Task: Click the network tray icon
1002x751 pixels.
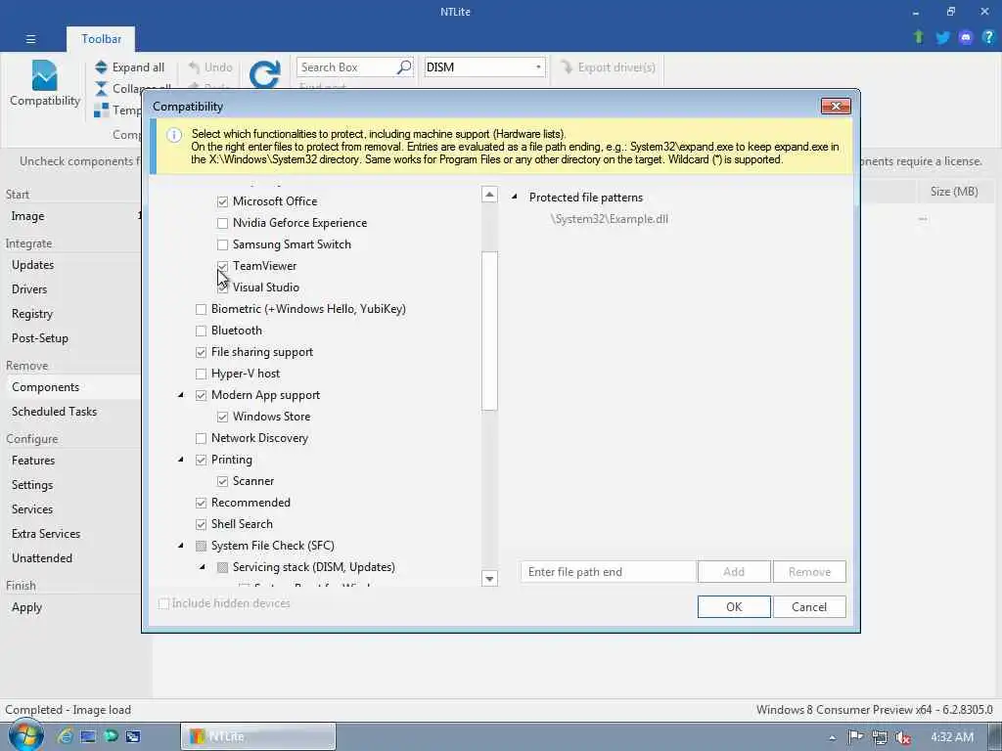Action: point(880,737)
